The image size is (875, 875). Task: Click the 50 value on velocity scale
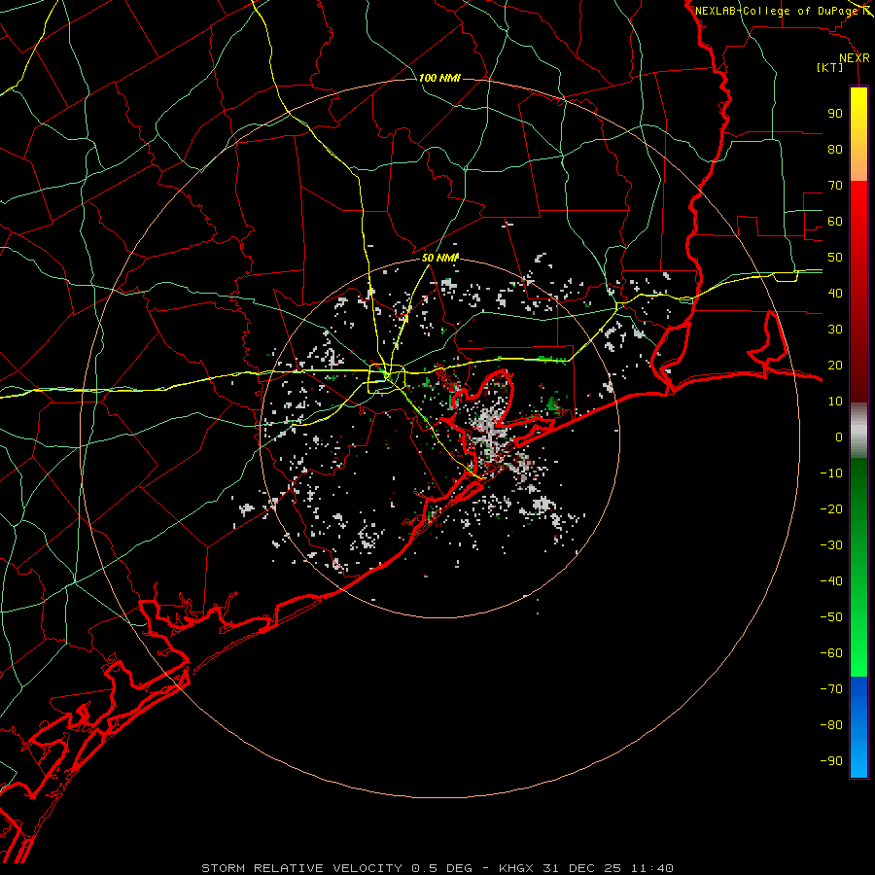coord(835,258)
